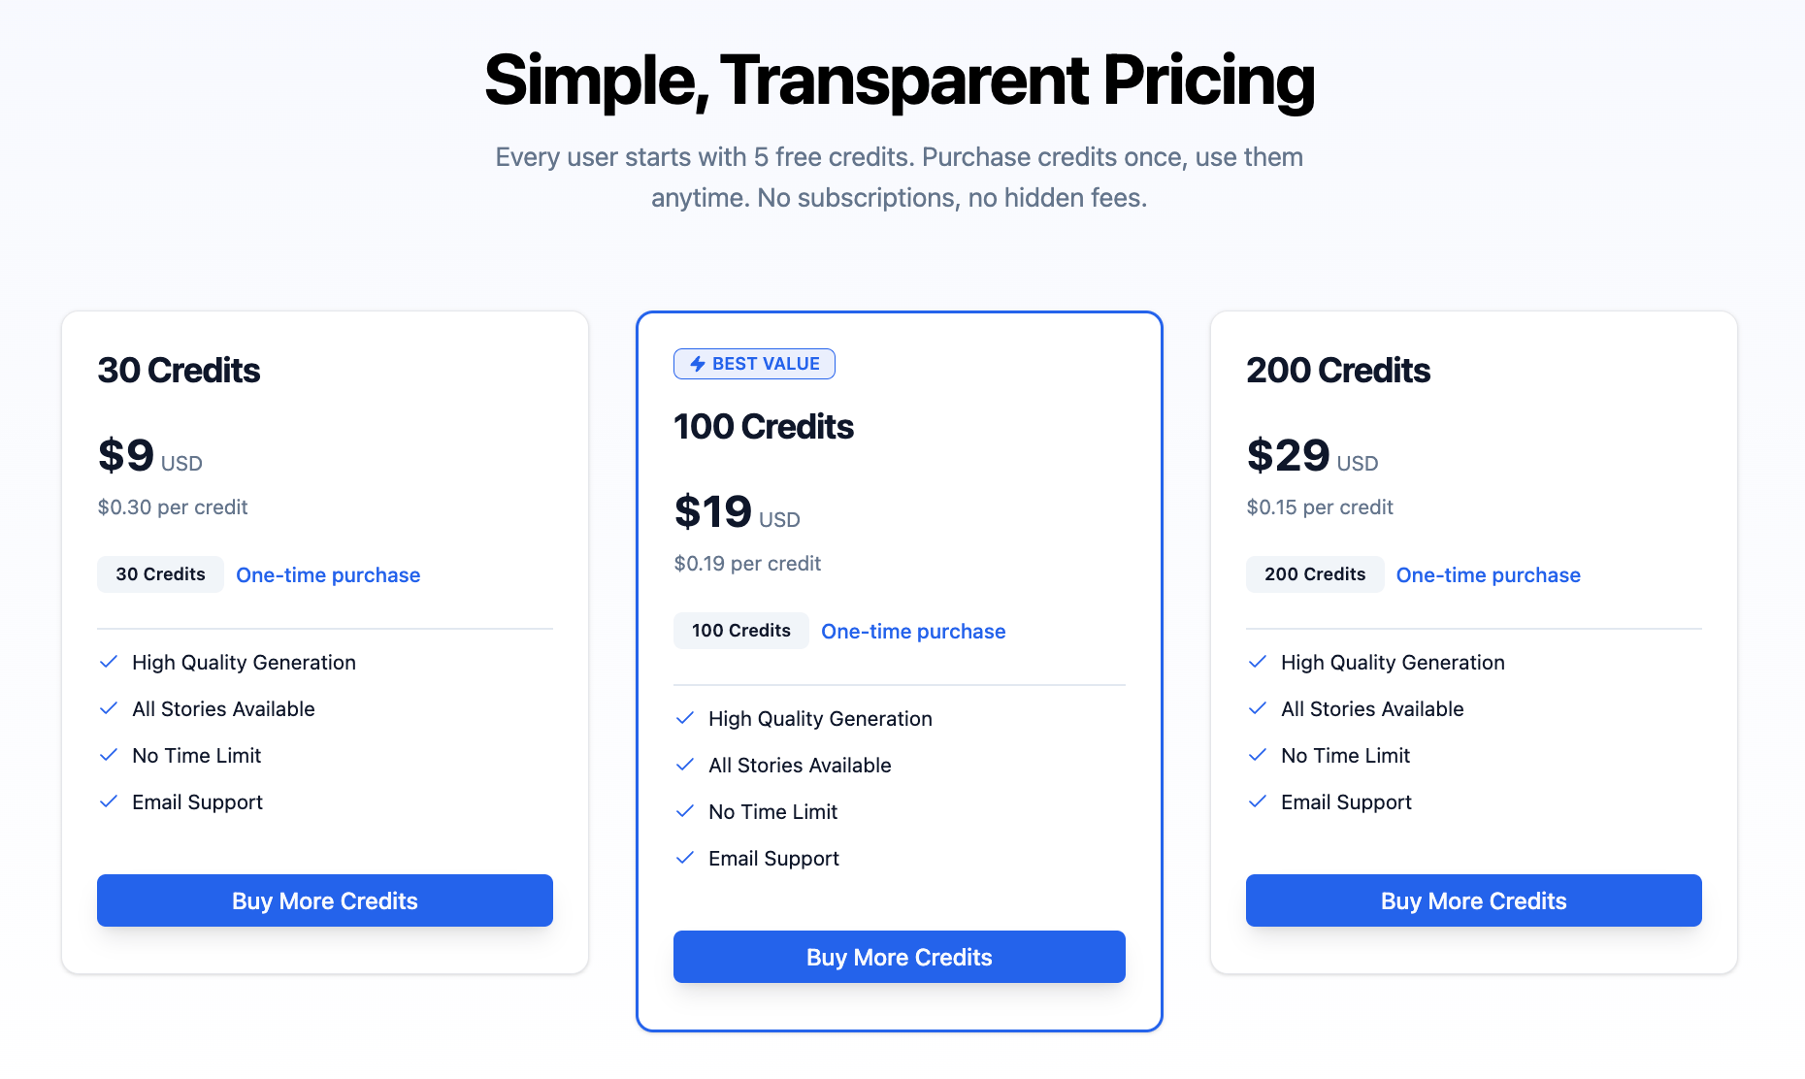Click Buy More Credits under the $29 plan
This screenshot has height=1079, width=1805.
pyautogui.click(x=1472, y=900)
